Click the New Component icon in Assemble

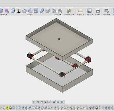pos(54,11)
